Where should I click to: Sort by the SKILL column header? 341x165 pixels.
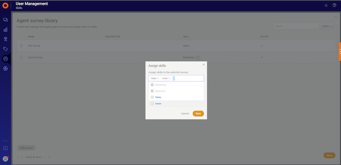[186, 37]
